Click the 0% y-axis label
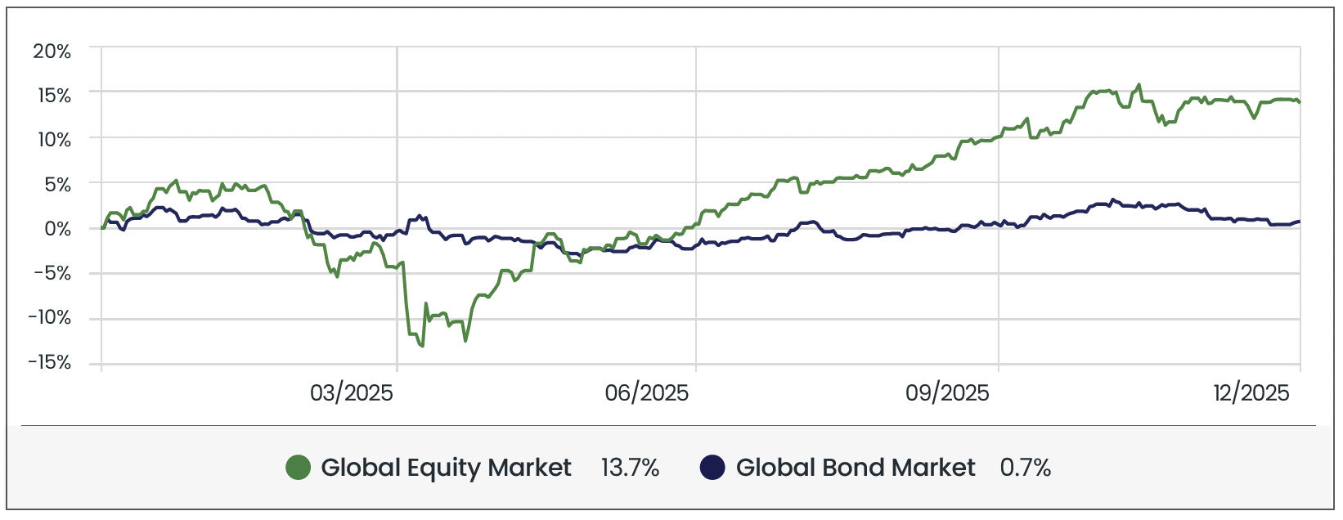Image resolution: width=1343 pixels, height=520 pixels. point(57,229)
